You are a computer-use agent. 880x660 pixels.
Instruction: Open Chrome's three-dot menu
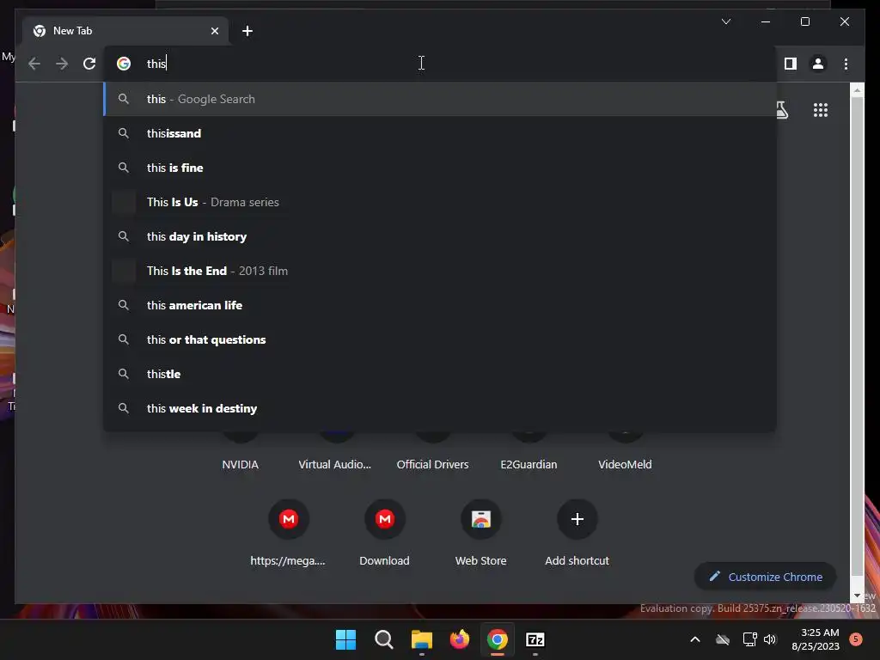tap(846, 64)
